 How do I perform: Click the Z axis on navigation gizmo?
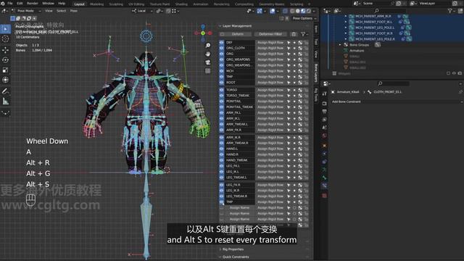(203, 27)
